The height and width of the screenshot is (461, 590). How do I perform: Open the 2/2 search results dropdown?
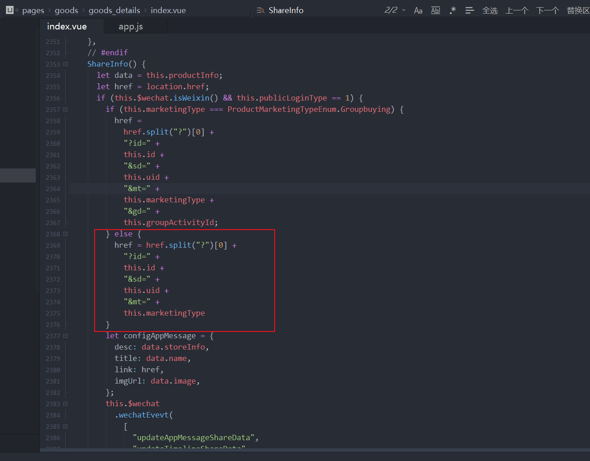coord(404,10)
